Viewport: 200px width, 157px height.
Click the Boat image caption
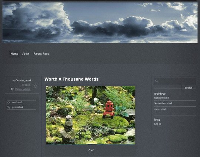click(x=91, y=150)
